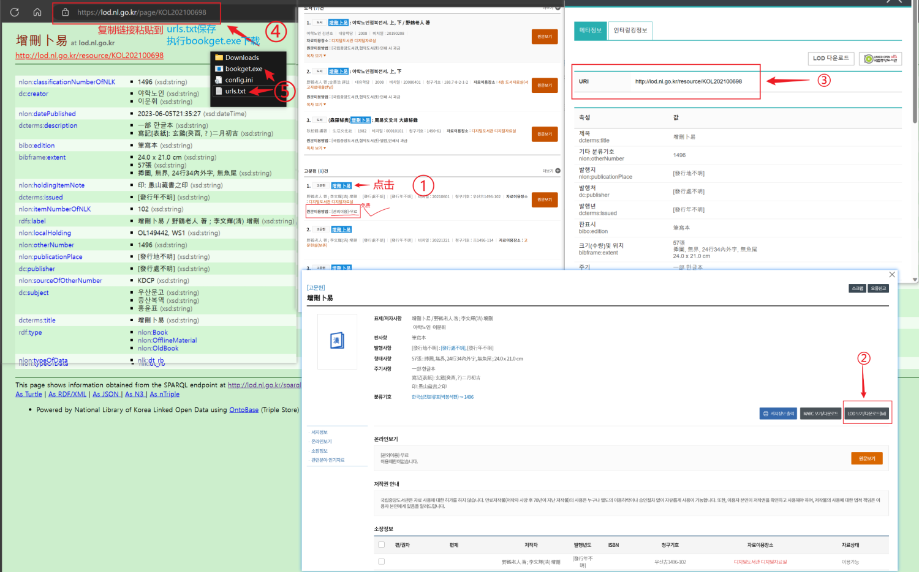The height and width of the screenshot is (572, 919).
Task: Click the browser reload icon
Action: pos(15,12)
